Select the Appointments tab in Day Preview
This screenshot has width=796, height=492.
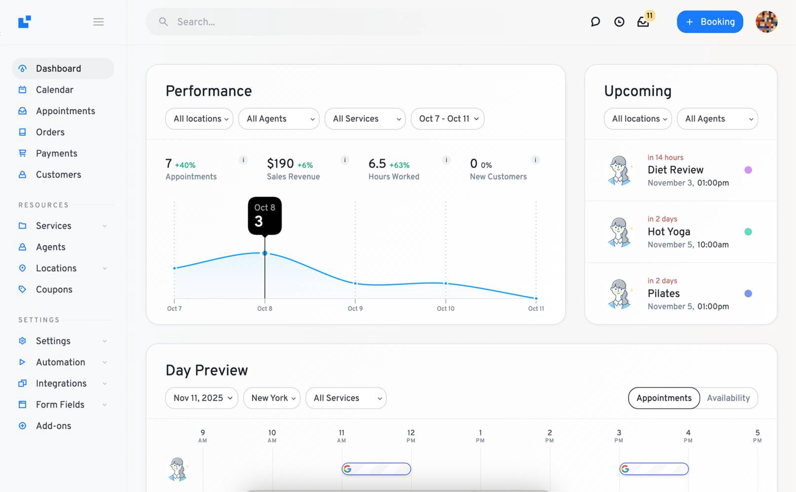pos(664,398)
